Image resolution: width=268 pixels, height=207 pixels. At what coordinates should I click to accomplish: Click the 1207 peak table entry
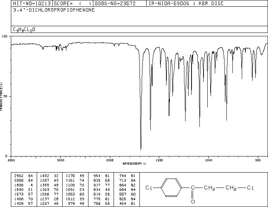(49, 203)
